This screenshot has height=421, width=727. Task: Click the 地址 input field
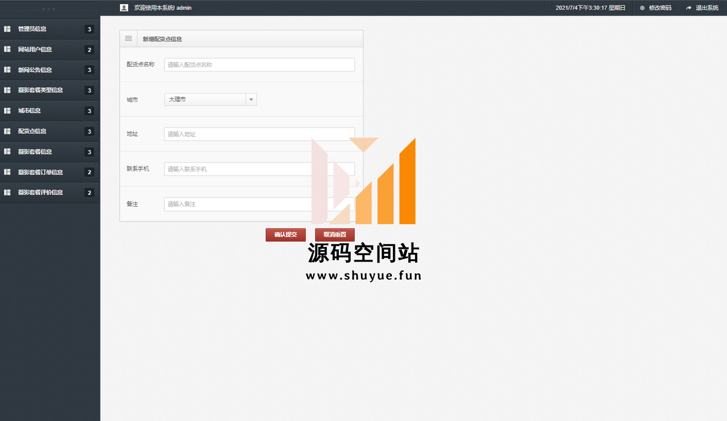click(x=259, y=134)
